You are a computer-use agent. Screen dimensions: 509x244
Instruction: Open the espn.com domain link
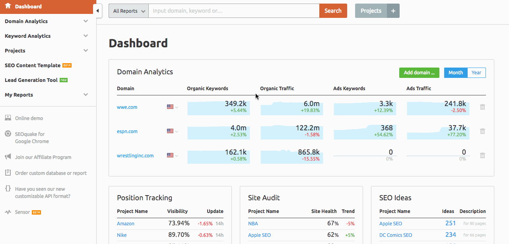click(127, 132)
